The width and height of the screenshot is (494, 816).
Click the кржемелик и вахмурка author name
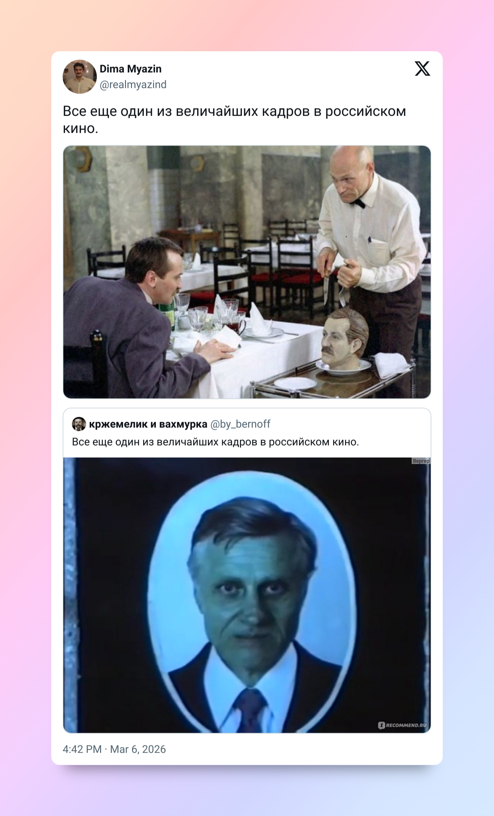coord(148,424)
